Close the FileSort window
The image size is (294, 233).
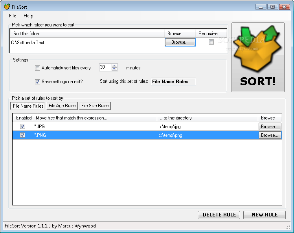pyautogui.click(x=285, y=7)
